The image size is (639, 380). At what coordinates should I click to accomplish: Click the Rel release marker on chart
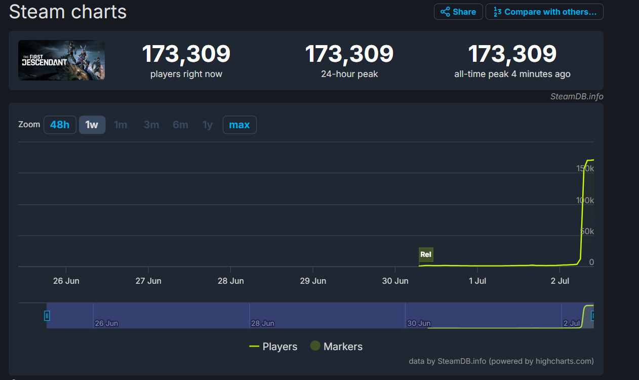[x=426, y=254]
